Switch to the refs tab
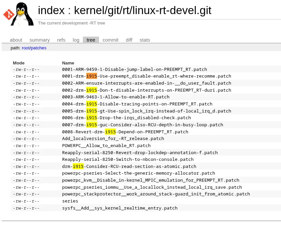281x226 pixels. point(61,40)
